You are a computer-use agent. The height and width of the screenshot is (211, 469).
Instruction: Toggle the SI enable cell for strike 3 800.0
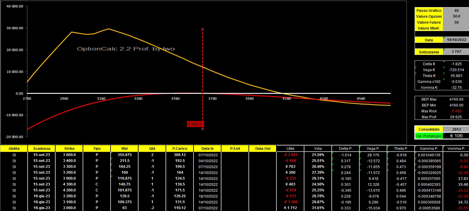click(x=14, y=155)
